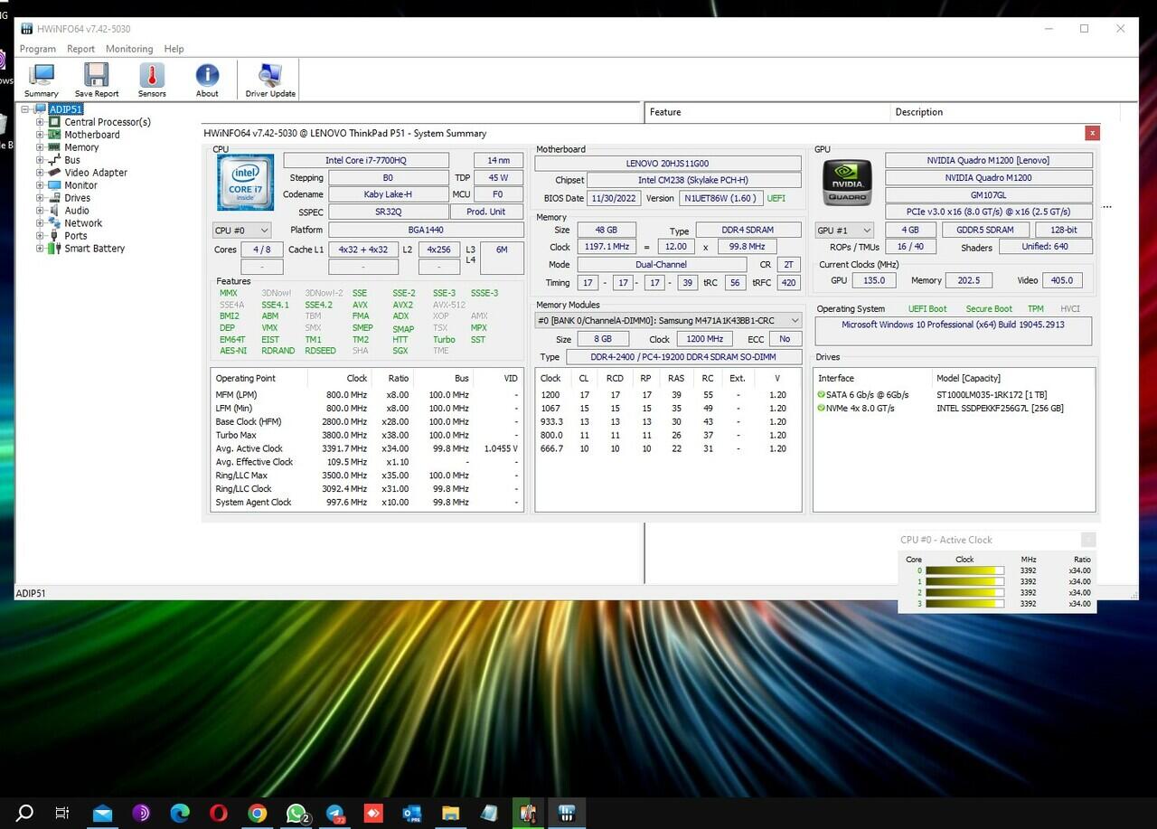
Task: Expand the Monitor tree node
Action: [40, 185]
